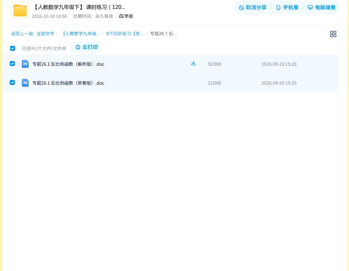The image size is (349, 271).
Task: Click 手机看 to view on phone
Action: 287,7
